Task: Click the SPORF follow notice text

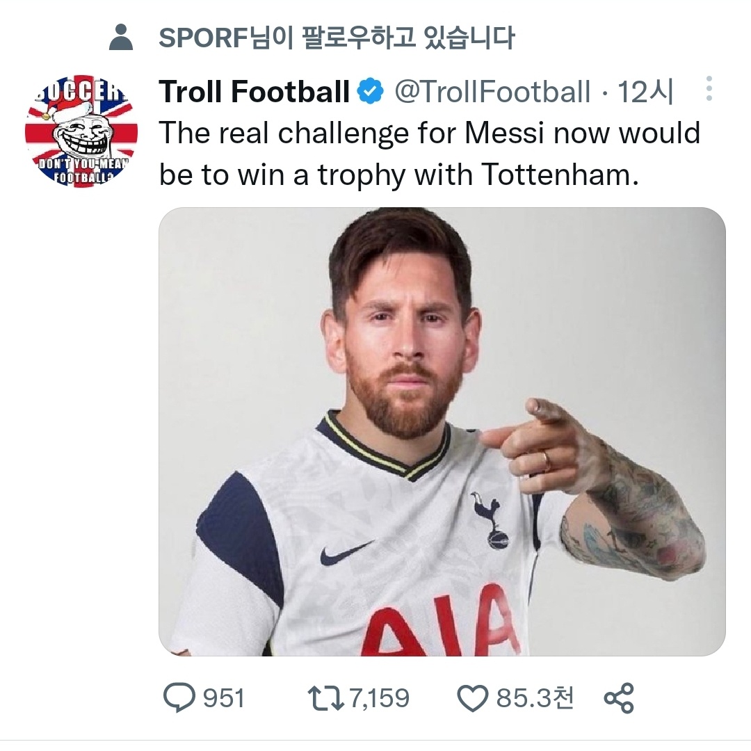Action: (337, 38)
